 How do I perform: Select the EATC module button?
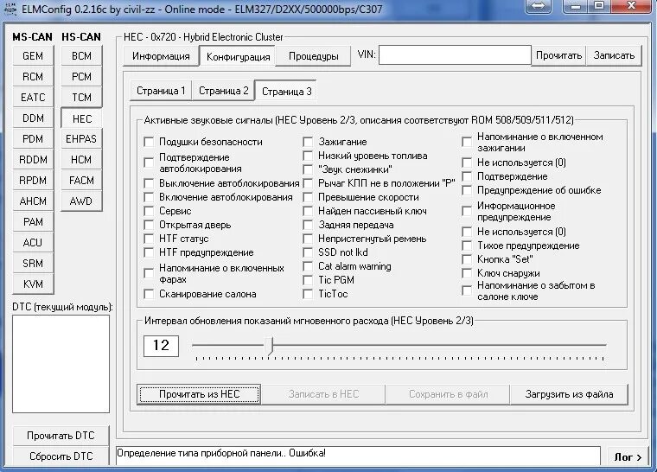[x=33, y=98]
